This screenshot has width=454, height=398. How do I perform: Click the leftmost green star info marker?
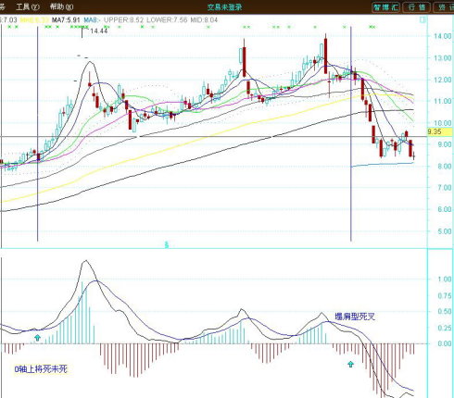[x=9, y=27]
